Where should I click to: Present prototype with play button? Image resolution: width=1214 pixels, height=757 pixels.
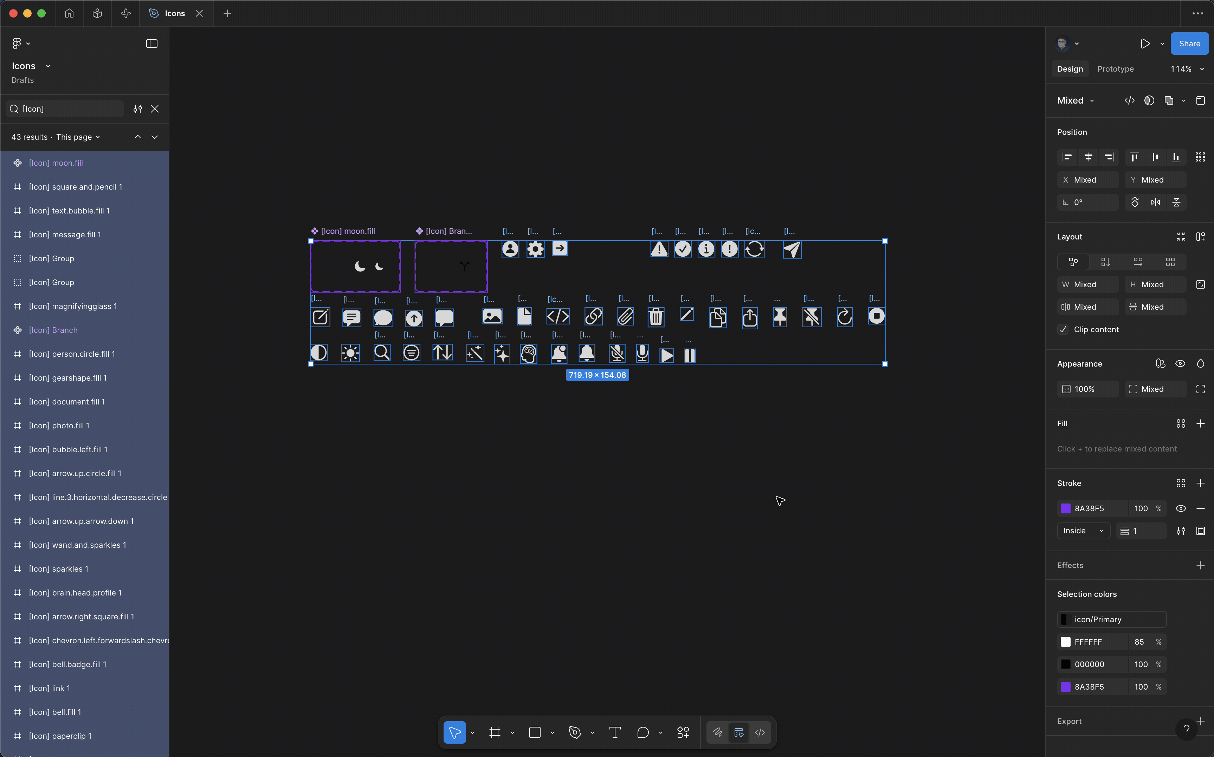1145,44
